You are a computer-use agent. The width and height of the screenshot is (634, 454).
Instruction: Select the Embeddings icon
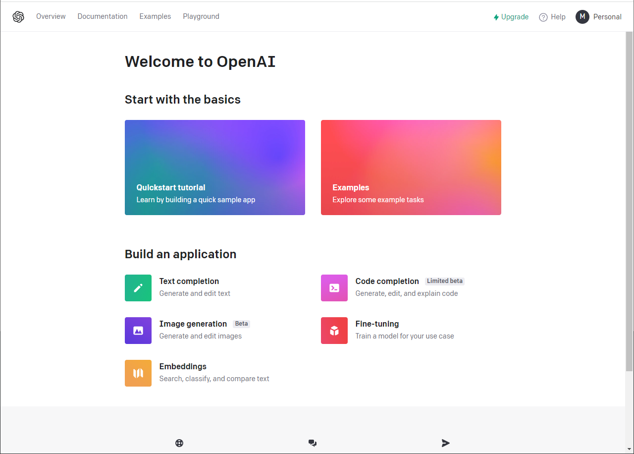[x=138, y=373]
